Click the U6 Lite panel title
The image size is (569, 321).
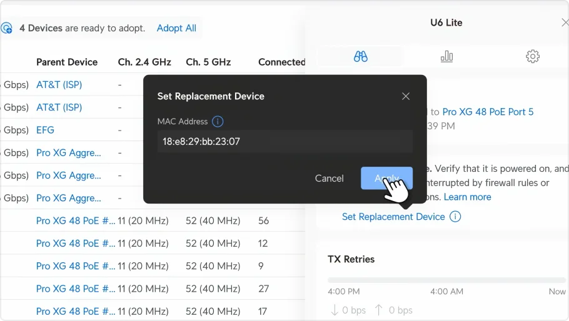446,23
